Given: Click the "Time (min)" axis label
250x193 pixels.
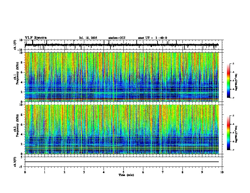Looking at the screenshot, I should 126,175.
